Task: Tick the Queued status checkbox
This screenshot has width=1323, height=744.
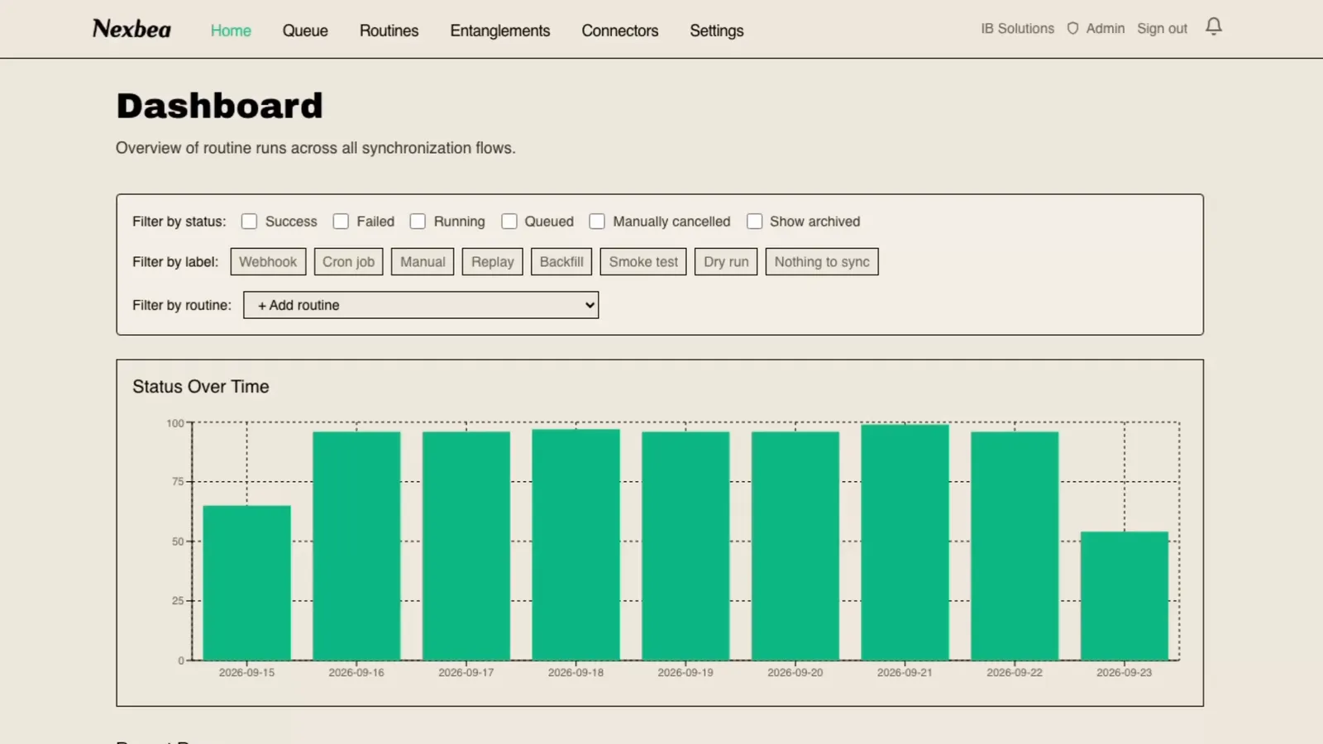Action: 509,222
